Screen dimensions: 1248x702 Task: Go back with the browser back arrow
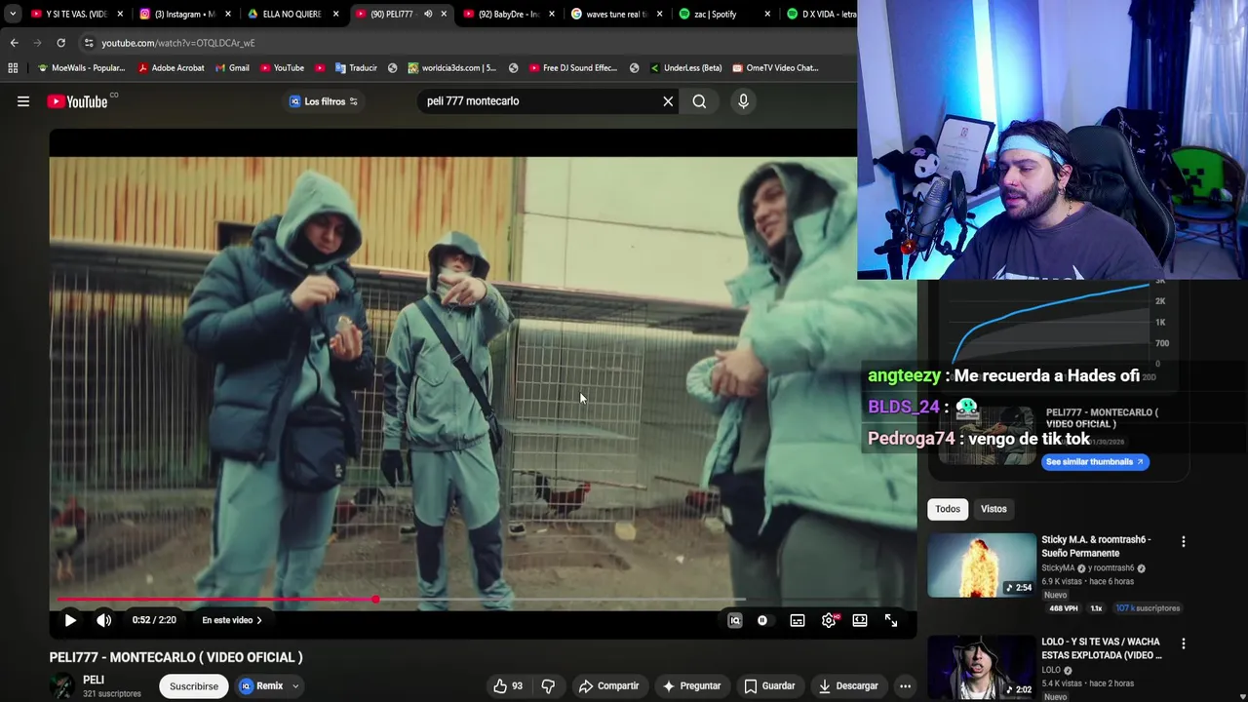tap(14, 43)
